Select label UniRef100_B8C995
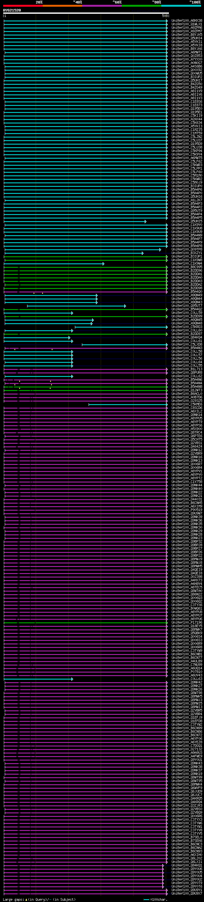 pos(186,267)
